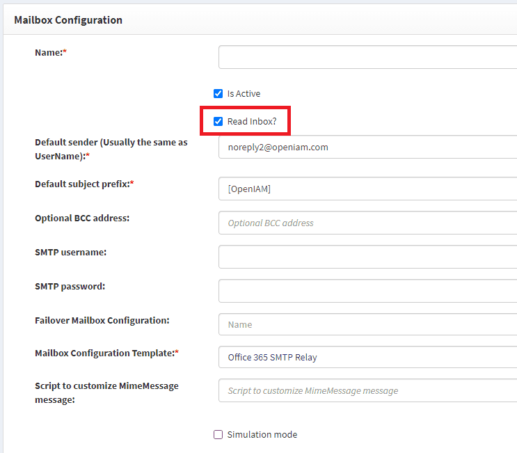
Task: Click the "Optional BCC address:" label
Action: point(82,218)
